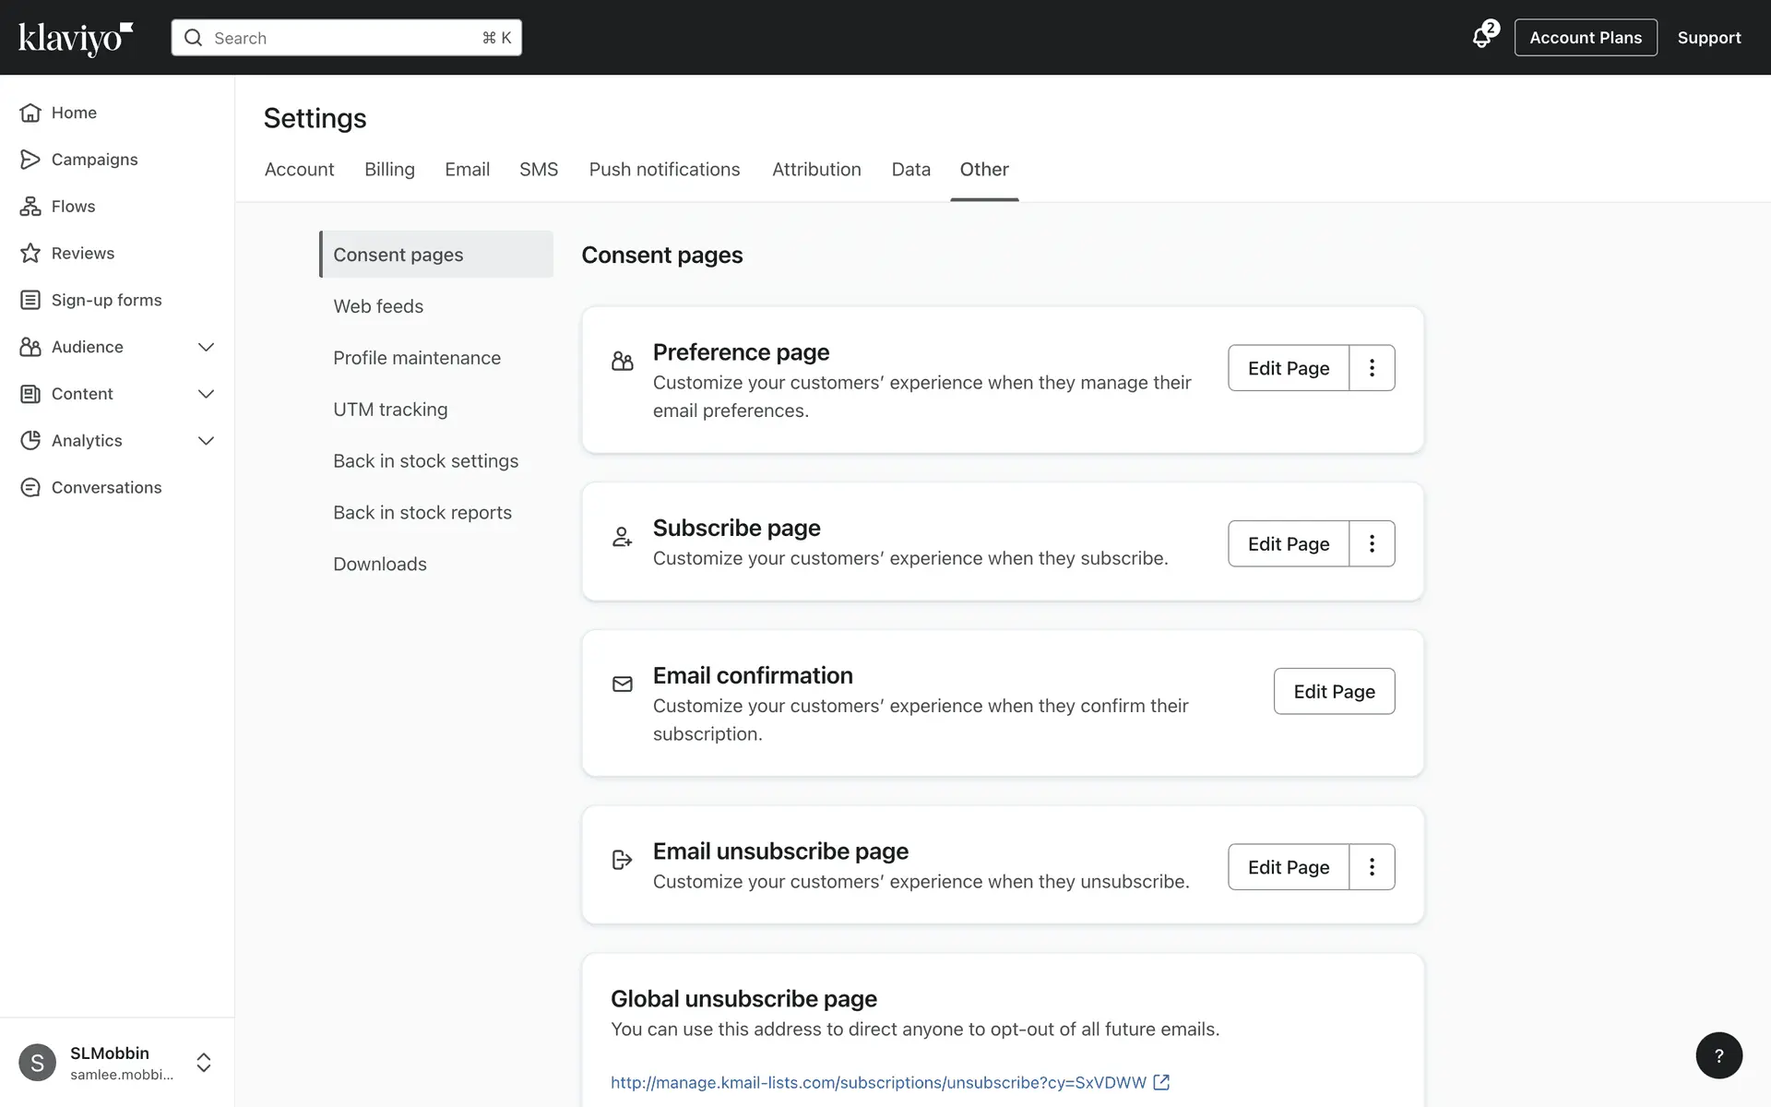
Task: Focus the Search input field
Action: [x=346, y=38]
